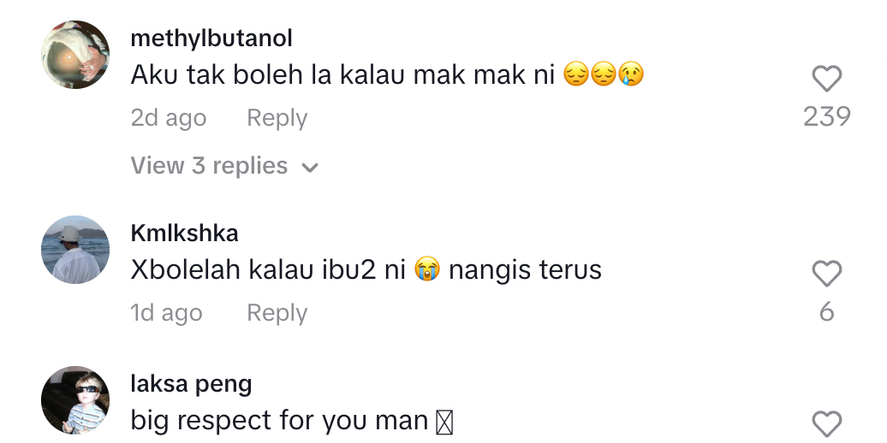Like laksa peng's comment with the heart
Image resolution: width=887 pixels, height=443 pixels.
826,424
